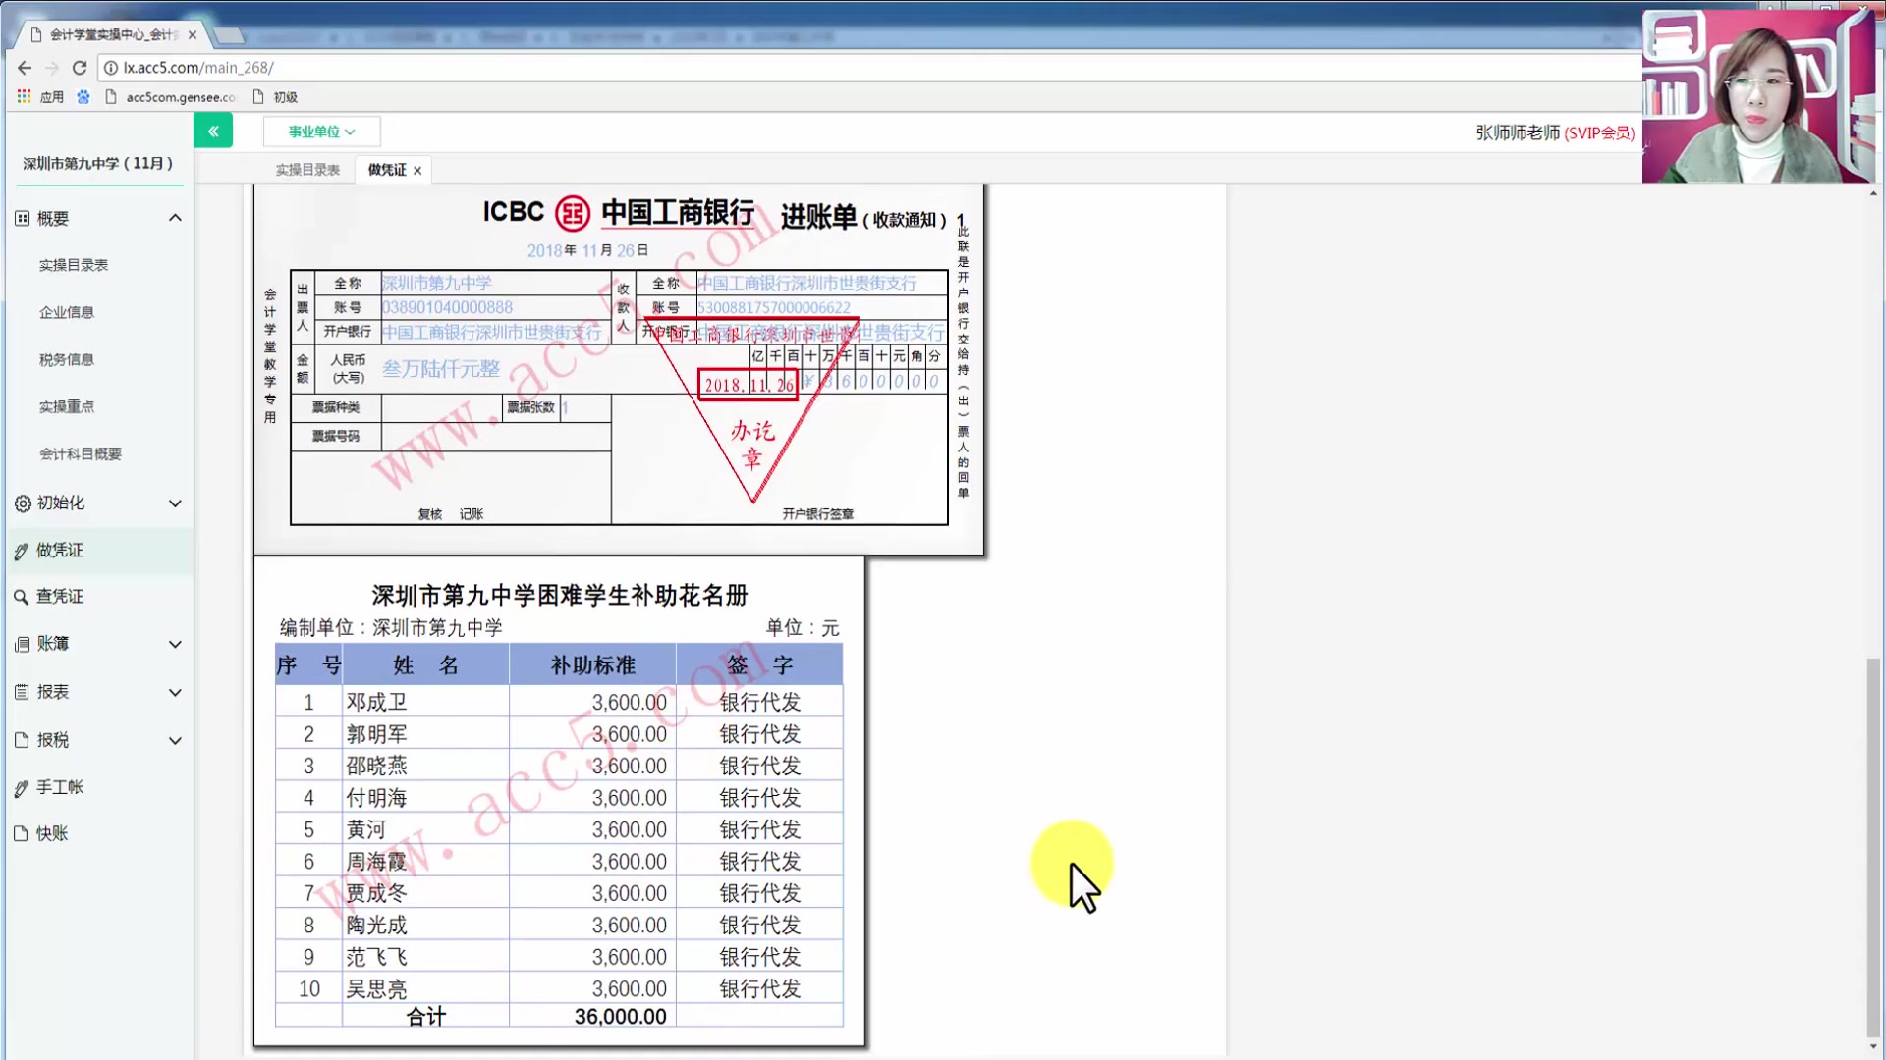Click the 手工帐 pencil icon
The width and height of the screenshot is (1886, 1060).
tap(21, 788)
